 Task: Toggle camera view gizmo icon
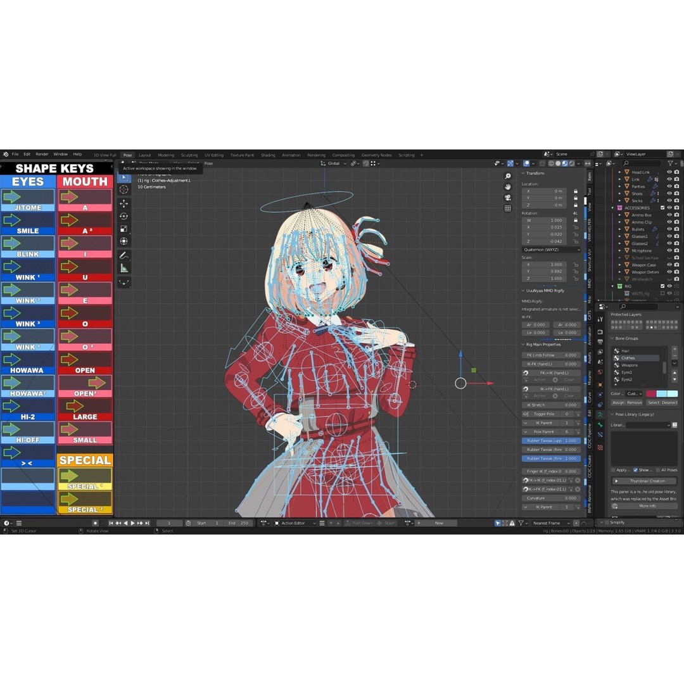pos(508,198)
